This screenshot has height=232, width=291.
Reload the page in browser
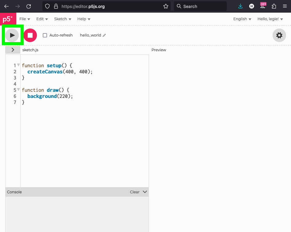(x=29, y=6)
